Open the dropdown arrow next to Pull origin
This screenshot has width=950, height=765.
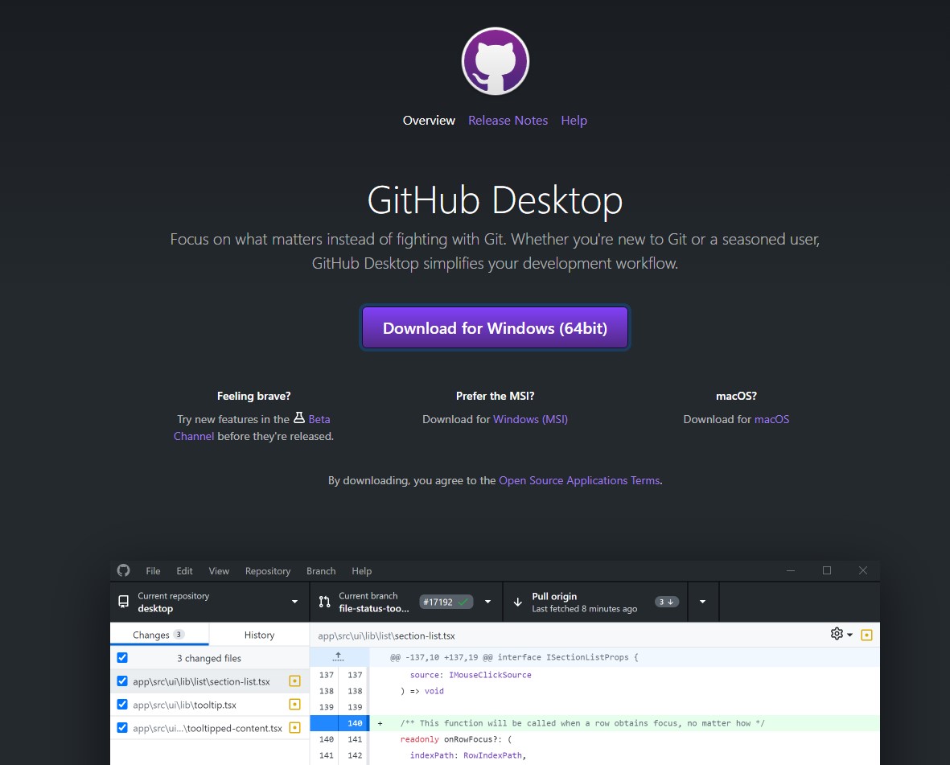[x=703, y=602]
